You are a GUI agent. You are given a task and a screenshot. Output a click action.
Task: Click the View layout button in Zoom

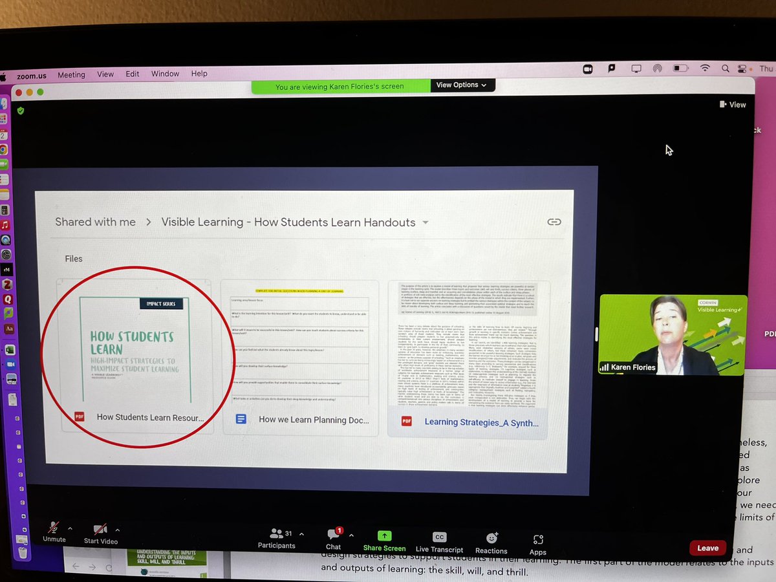(x=733, y=105)
